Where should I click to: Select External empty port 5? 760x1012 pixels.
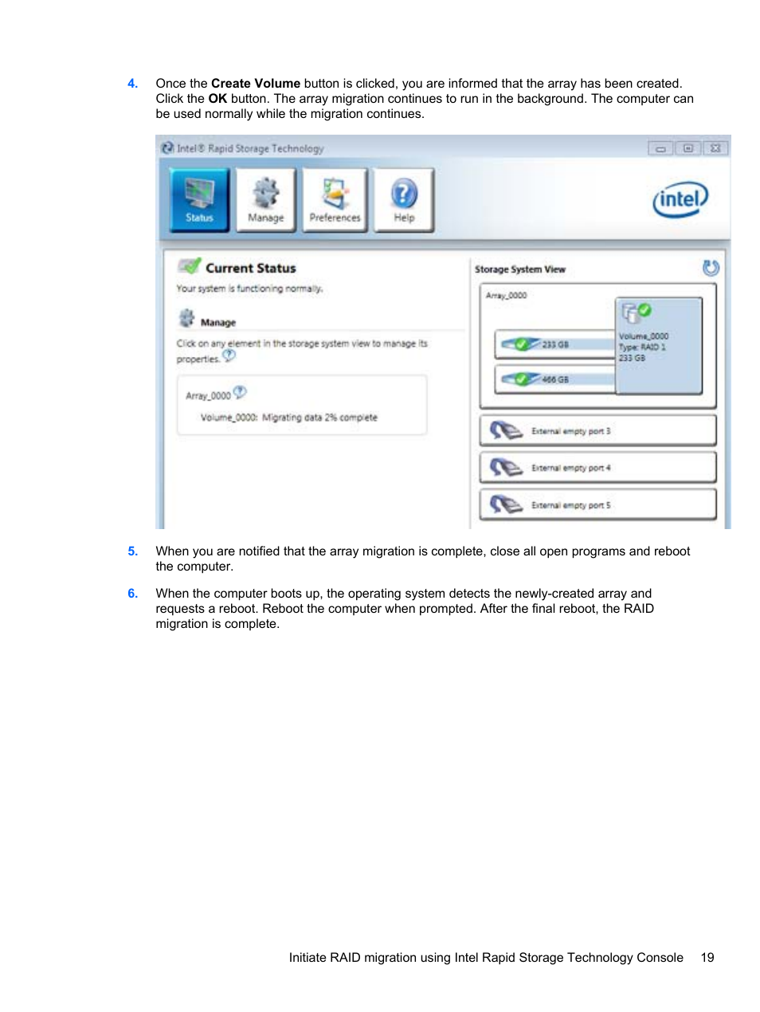(597, 505)
